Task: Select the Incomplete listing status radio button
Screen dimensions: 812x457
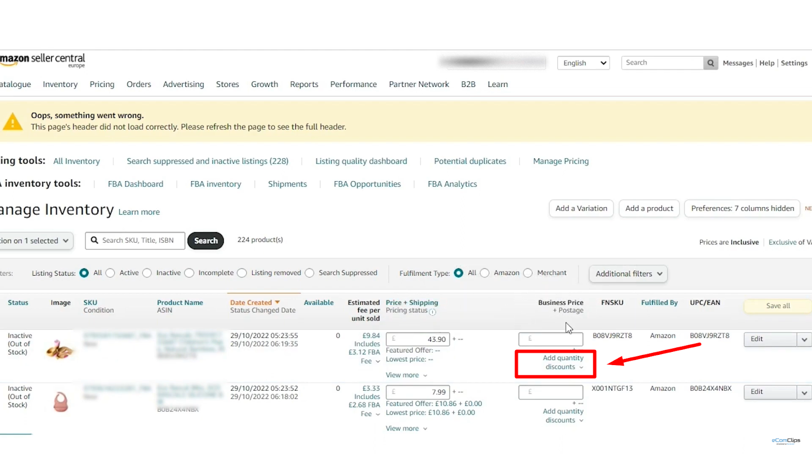Action: pyautogui.click(x=189, y=273)
